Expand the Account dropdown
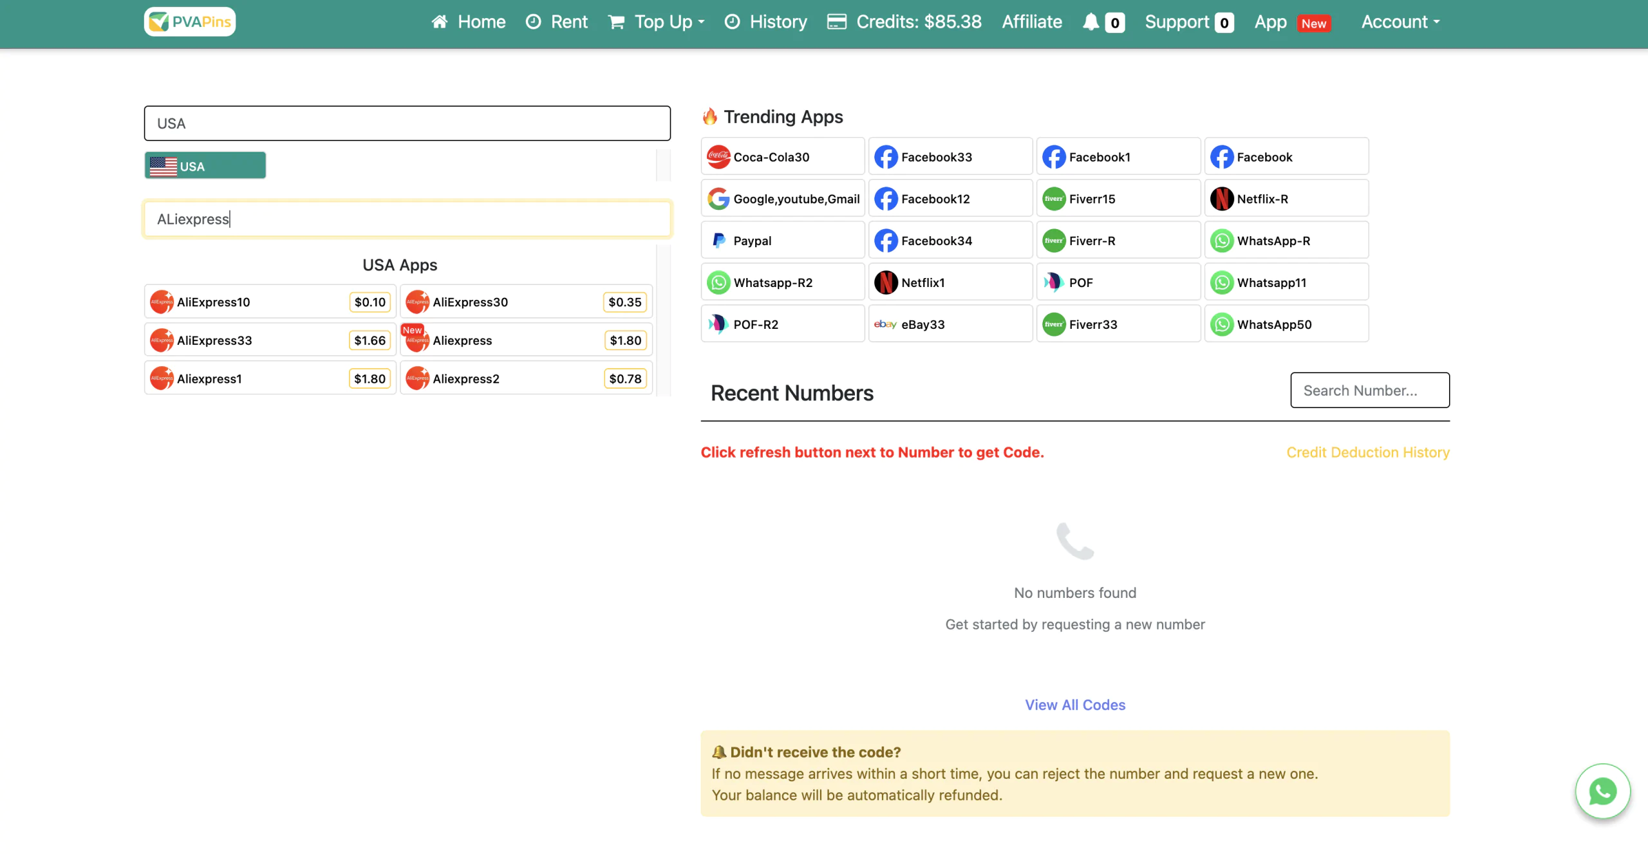This screenshot has height=854, width=1648. coord(1401,22)
